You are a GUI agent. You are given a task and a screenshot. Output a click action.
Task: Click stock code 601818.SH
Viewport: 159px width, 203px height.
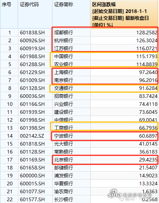click(33, 144)
